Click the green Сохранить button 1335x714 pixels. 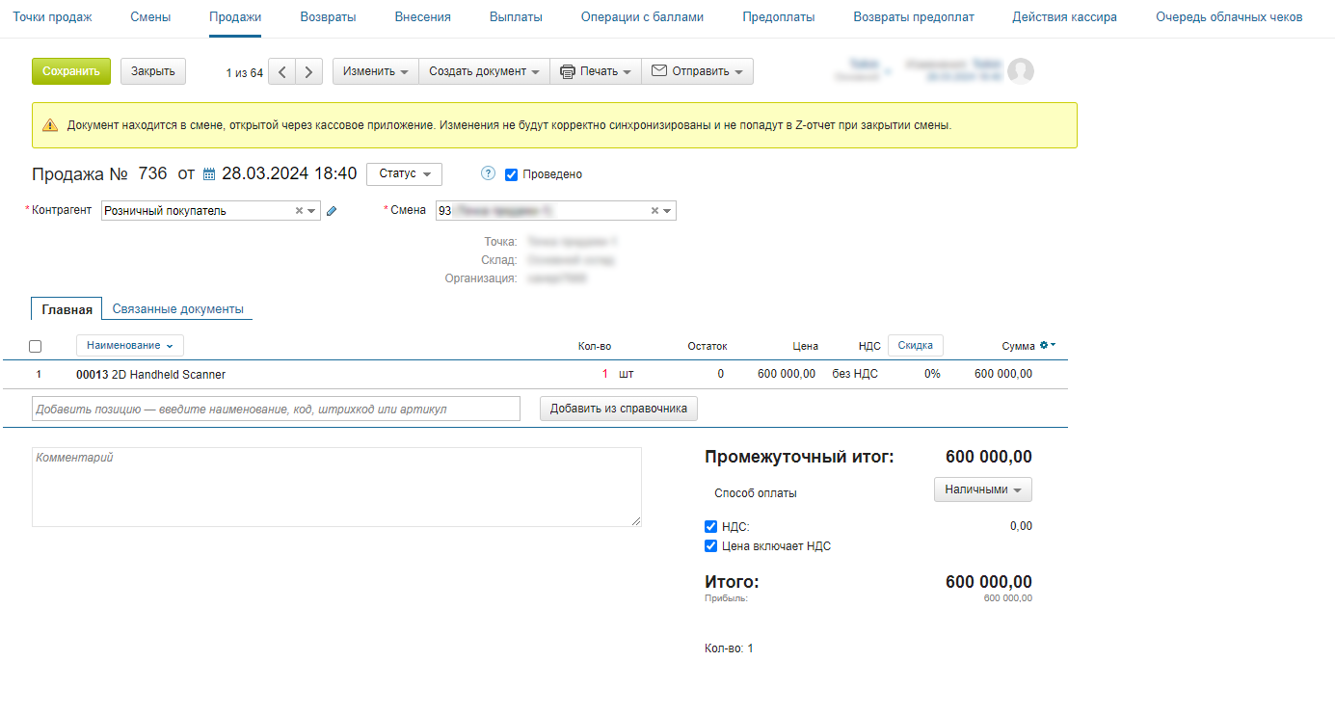pos(71,71)
